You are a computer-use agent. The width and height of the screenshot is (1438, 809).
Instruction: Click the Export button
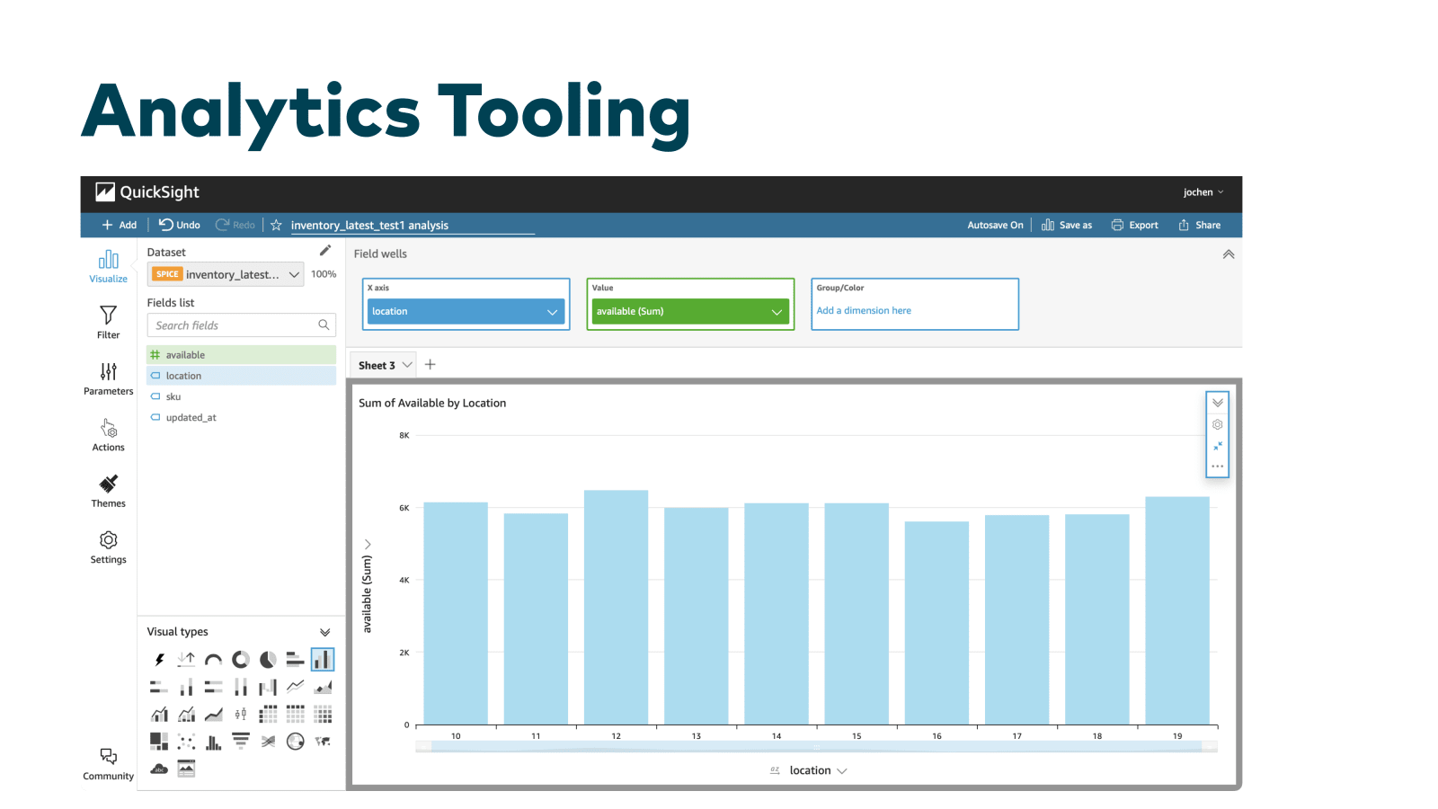[1135, 225]
